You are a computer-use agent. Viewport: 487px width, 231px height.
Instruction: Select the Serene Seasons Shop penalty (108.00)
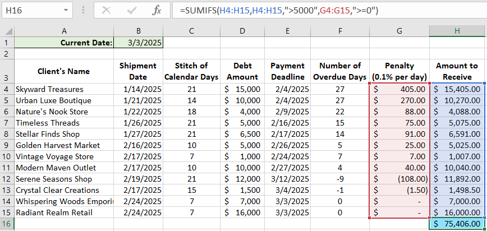pos(399,179)
